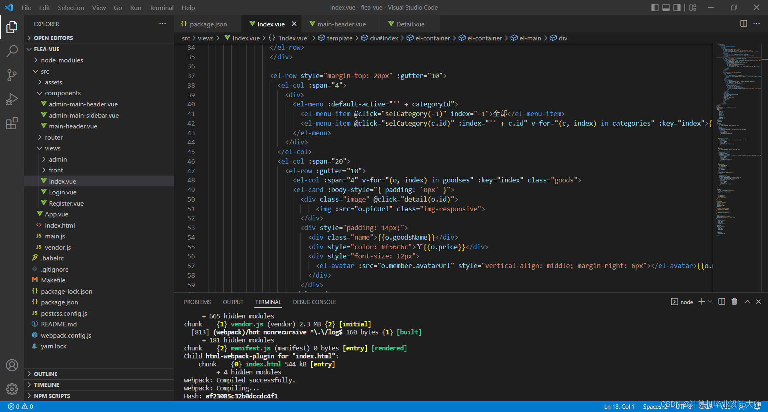Select main-header.vue editor tab

pyautogui.click(x=341, y=24)
